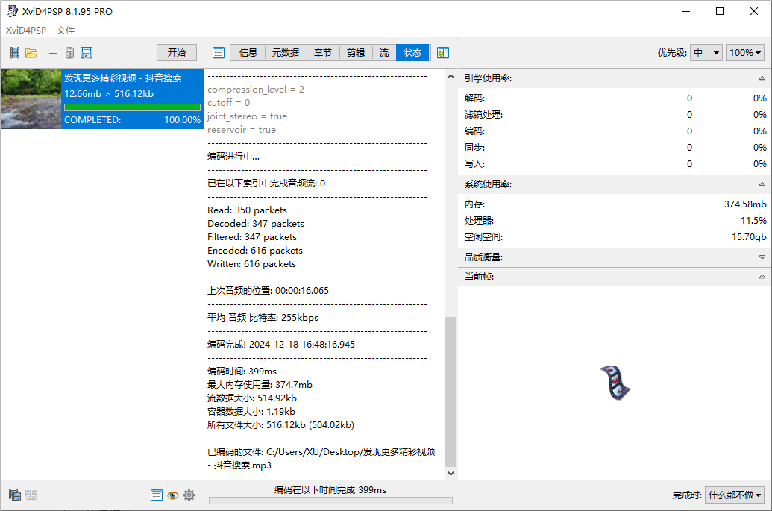Open the task list icon next to 开始
This screenshot has width=772, height=511.
[x=219, y=52]
